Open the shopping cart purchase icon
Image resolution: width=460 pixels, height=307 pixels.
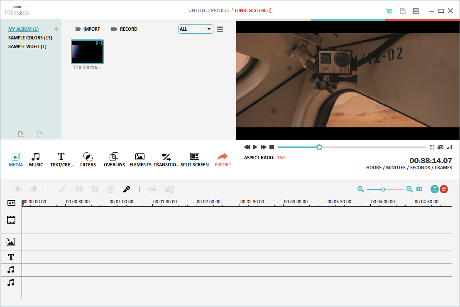click(389, 11)
